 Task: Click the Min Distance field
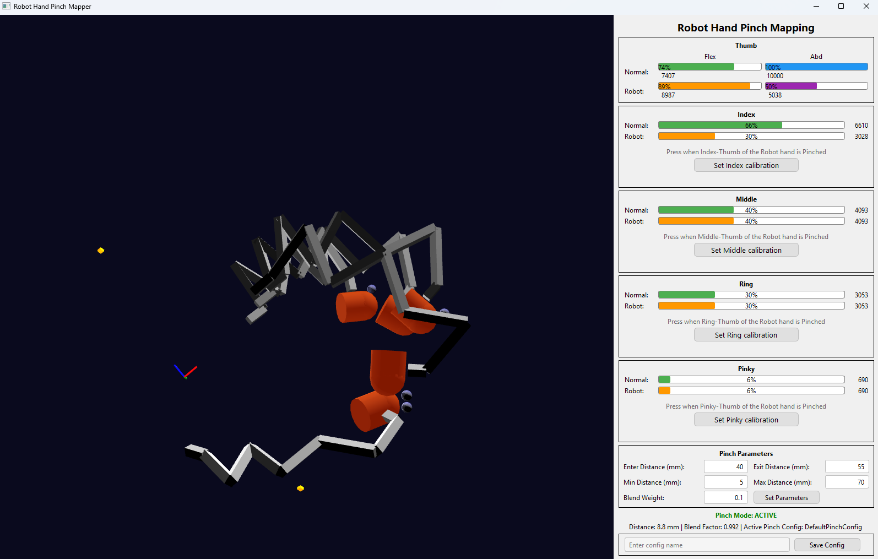pyautogui.click(x=725, y=482)
